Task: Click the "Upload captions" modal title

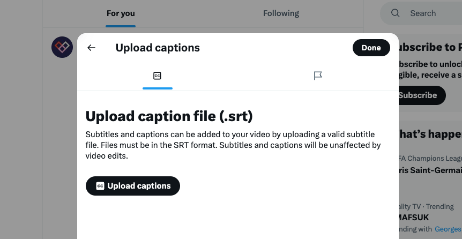Action: click(x=158, y=48)
